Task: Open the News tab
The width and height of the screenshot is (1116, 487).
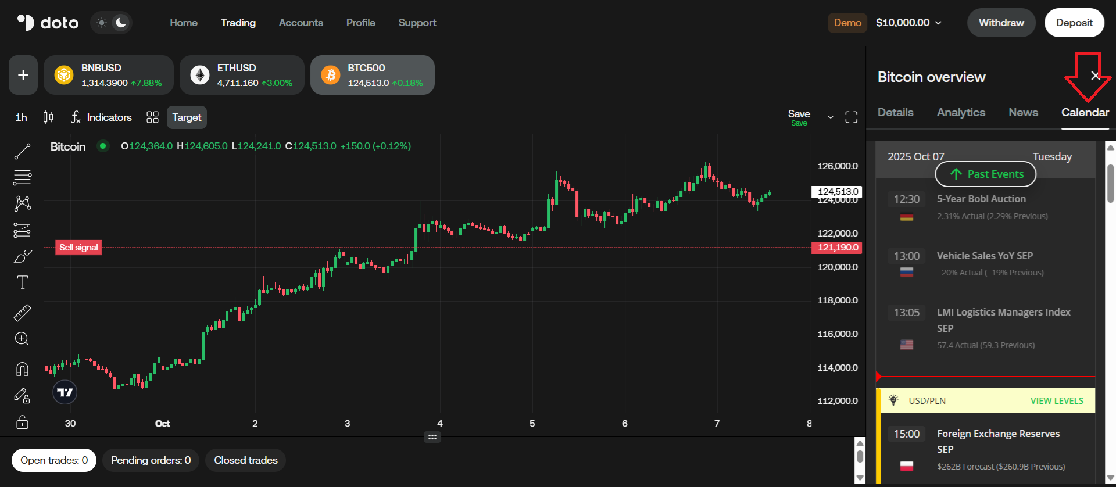Action: [x=1023, y=113]
